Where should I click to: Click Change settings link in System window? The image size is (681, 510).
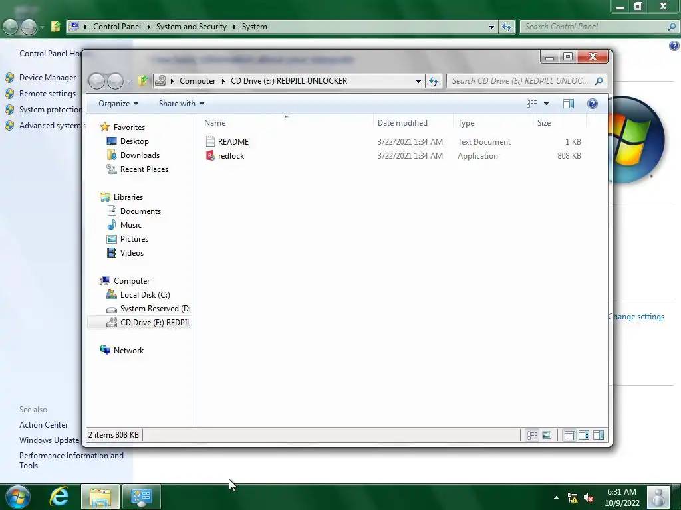click(636, 317)
